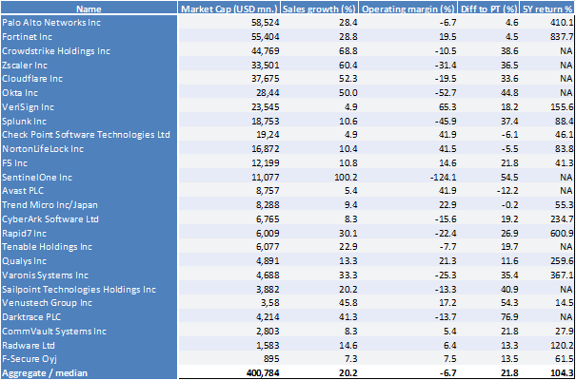Click Fortinet 5Y return value 837.7
This screenshot has height=380, width=576.
pos(562,37)
